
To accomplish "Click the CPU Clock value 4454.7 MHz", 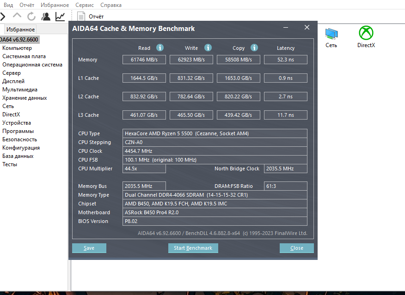I will pos(215,151).
